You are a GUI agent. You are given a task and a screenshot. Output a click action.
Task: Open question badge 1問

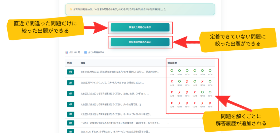click(x=70, y=72)
